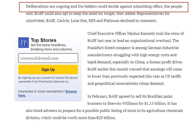Click the name Markus Kamieth in article
Image resolution: width=190 pixels, height=124 pixels.
point(141,33)
